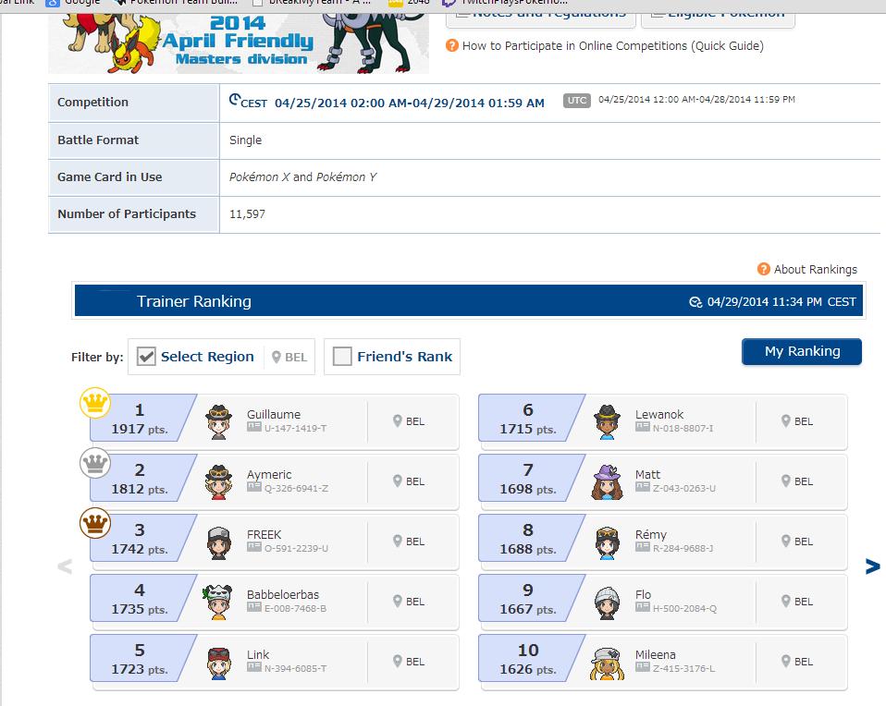886x706 pixels.
Task: Click the participants count 11,597
Action: [x=247, y=214]
